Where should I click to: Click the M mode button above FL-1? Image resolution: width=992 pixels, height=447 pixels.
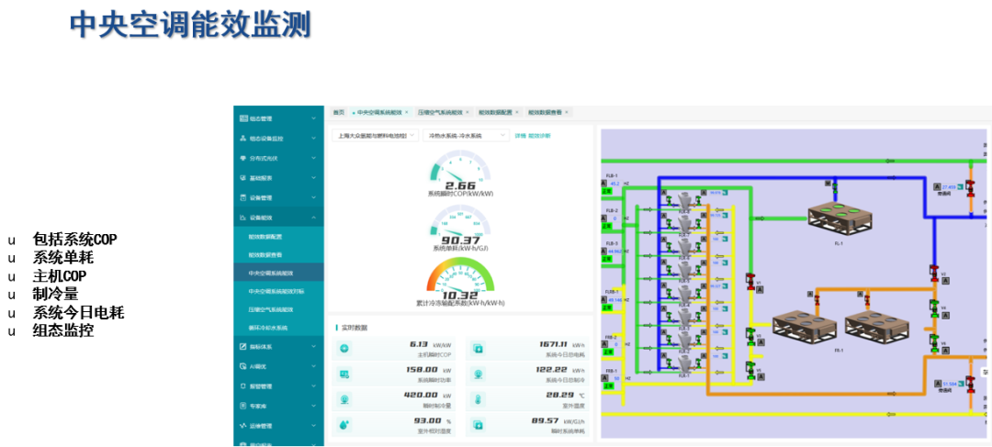tap(827, 184)
